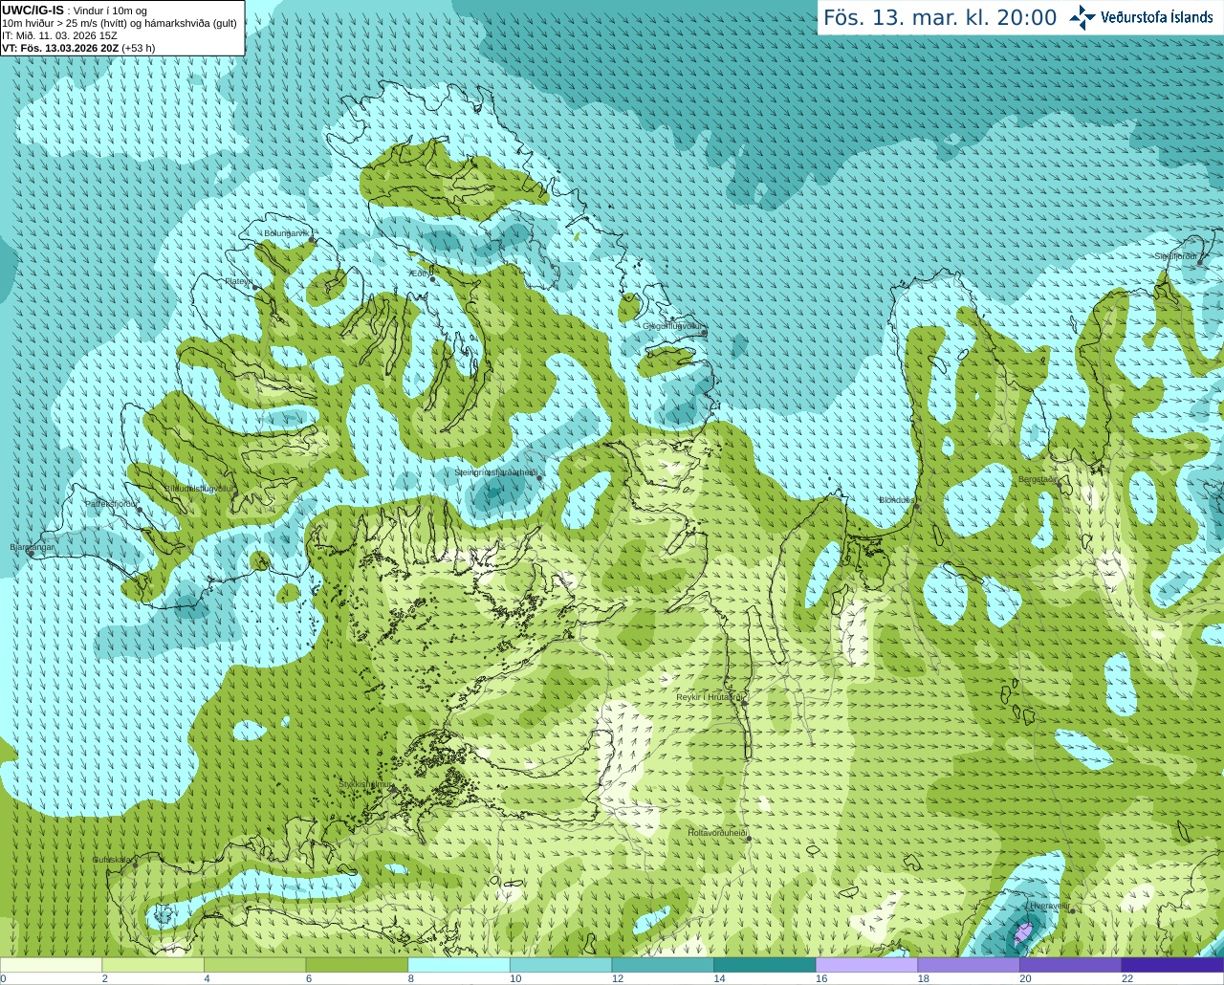Click the 'VT: Fös. 13.03.2026 20Z' line
The image size is (1224, 985).
78,48
